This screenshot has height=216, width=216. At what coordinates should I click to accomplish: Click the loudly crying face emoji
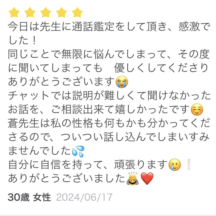point(122,82)
